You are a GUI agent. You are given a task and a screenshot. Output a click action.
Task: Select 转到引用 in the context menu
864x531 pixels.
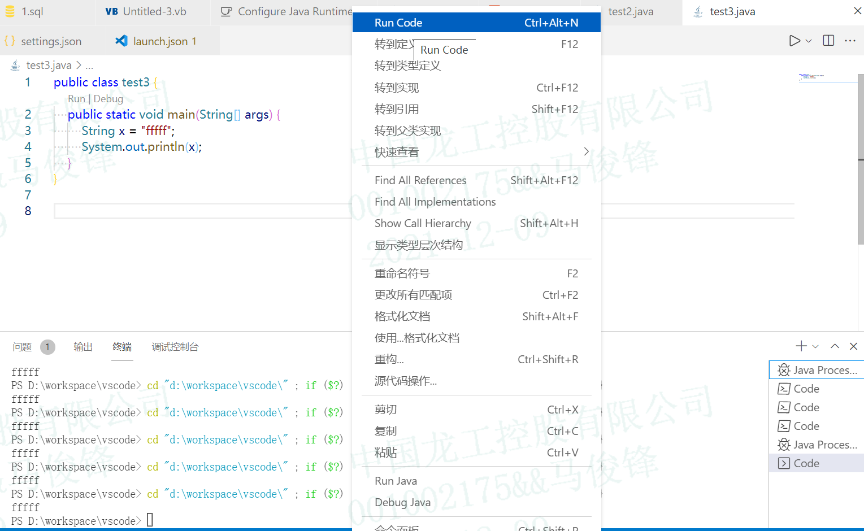(476, 109)
